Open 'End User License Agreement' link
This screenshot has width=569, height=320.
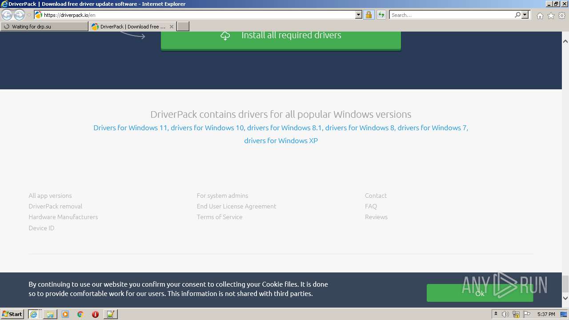[236, 206]
